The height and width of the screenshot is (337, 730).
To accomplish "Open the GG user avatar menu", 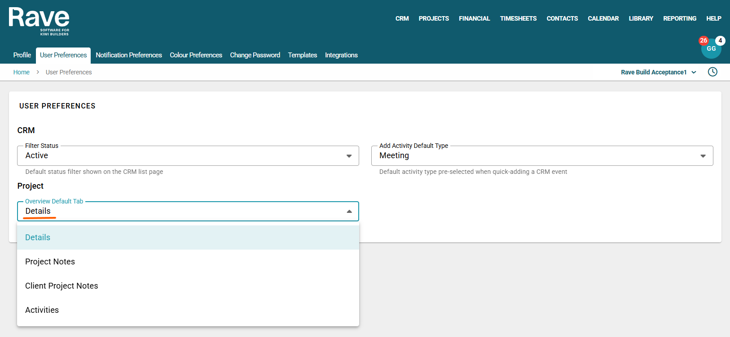I will point(711,49).
